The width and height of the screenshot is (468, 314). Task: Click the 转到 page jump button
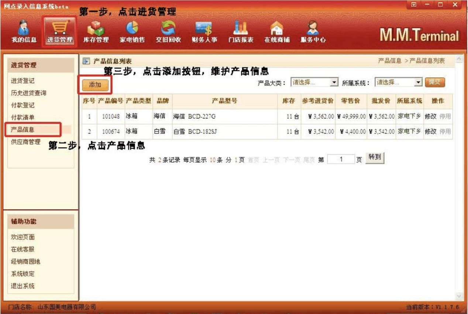click(x=375, y=158)
